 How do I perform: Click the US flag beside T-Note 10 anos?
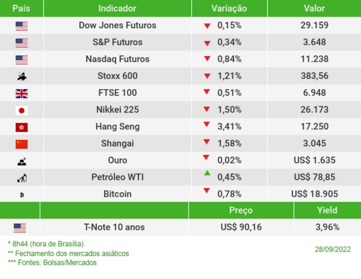tap(20, 228)
